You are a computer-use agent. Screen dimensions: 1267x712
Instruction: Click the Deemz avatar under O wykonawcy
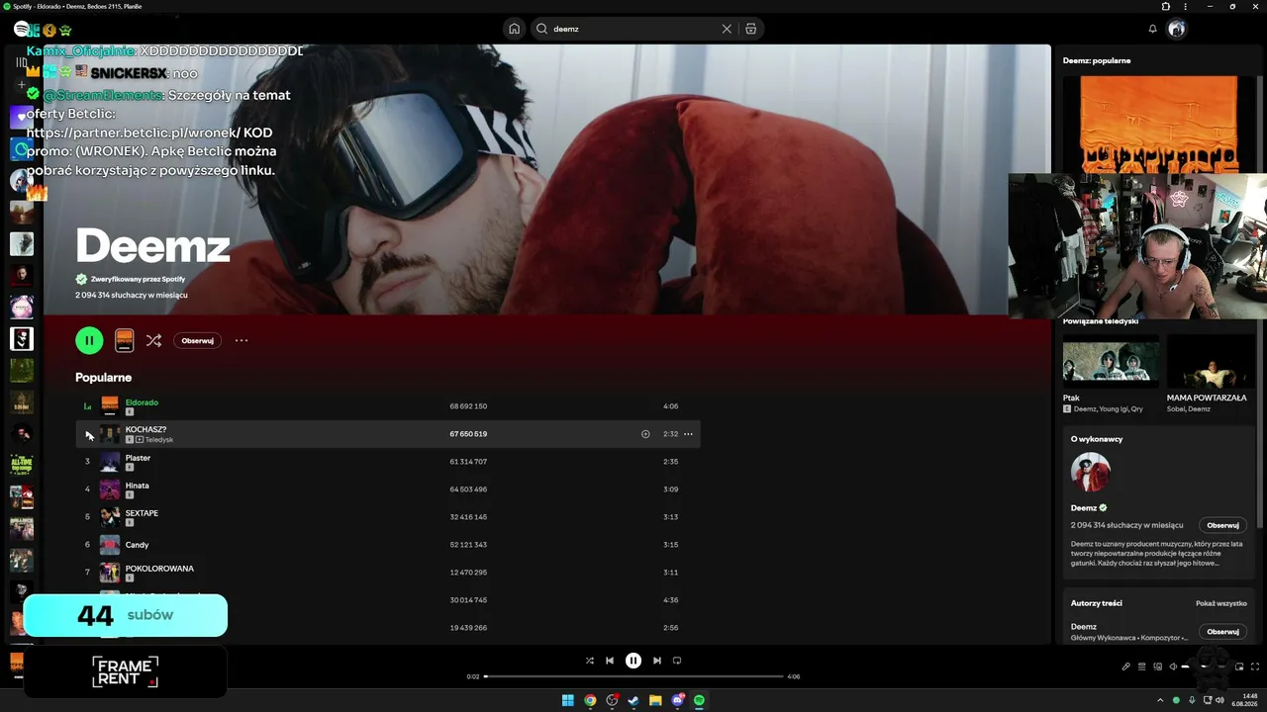(1091, 473)
